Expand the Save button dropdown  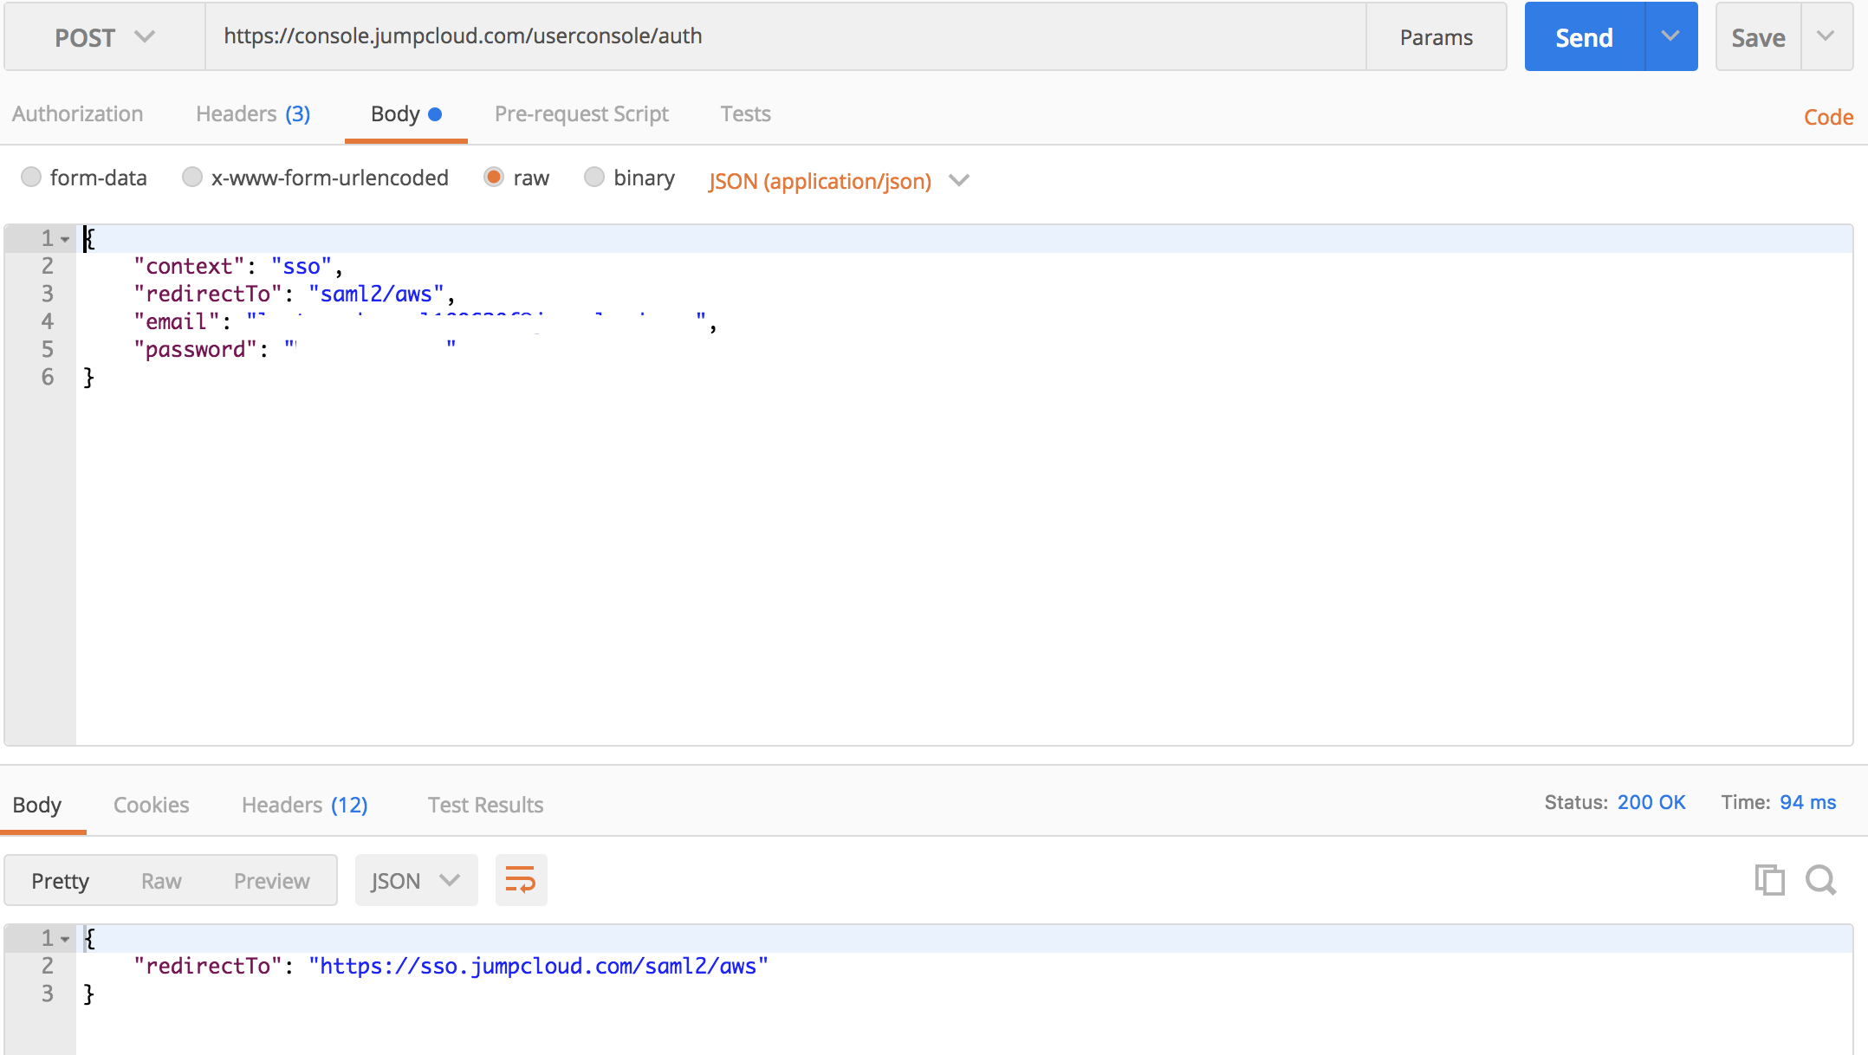click(1825, 36)
